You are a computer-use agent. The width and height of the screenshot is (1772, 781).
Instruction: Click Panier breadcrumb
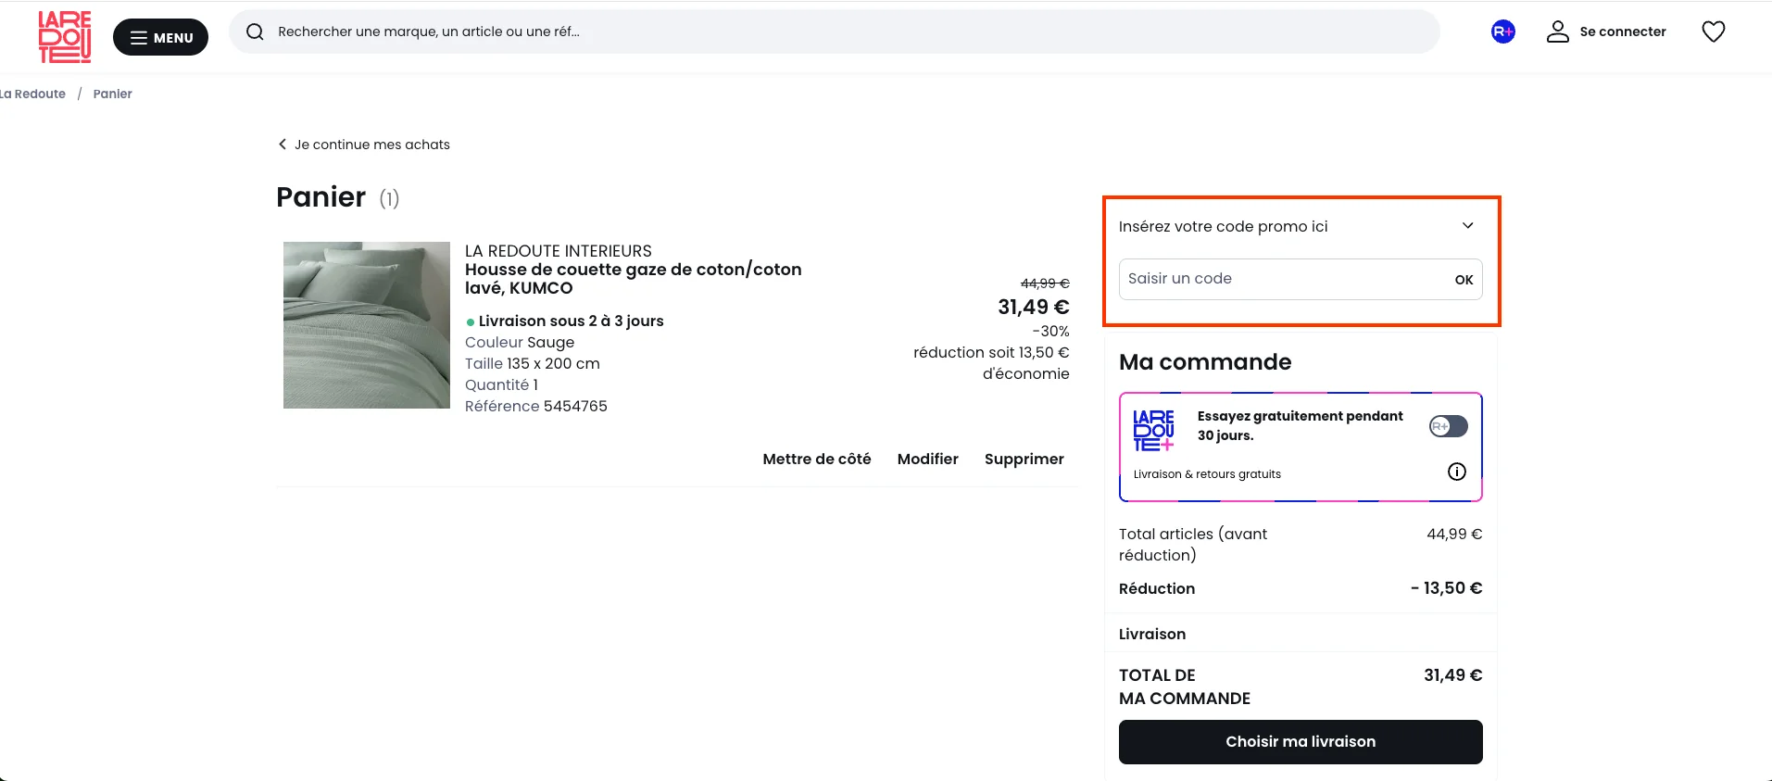[x=113, y=94]
